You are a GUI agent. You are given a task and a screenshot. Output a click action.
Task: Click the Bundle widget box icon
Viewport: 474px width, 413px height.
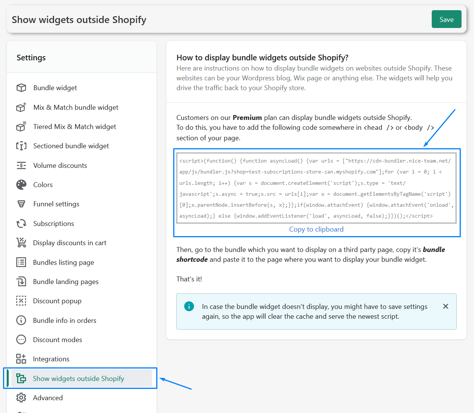point(21,88)
